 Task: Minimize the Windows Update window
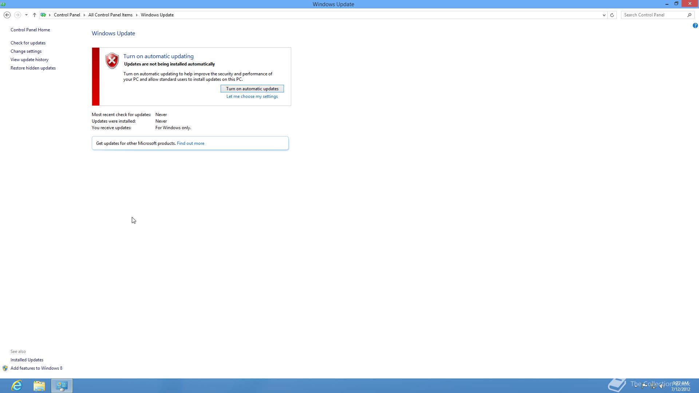(667, 4)
